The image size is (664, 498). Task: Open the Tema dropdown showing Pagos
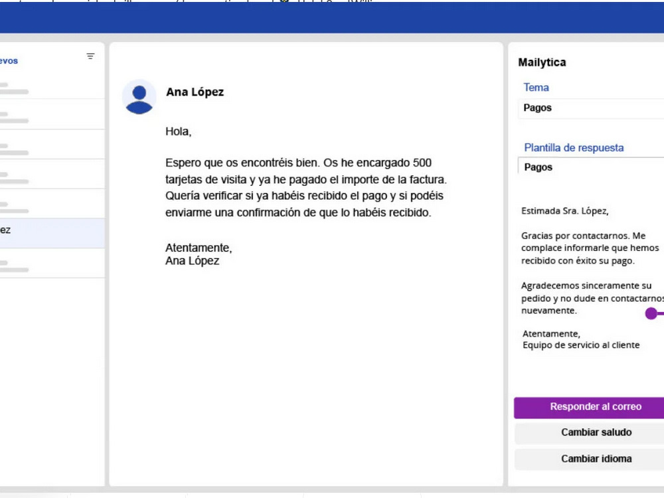[x=591, y=108]
